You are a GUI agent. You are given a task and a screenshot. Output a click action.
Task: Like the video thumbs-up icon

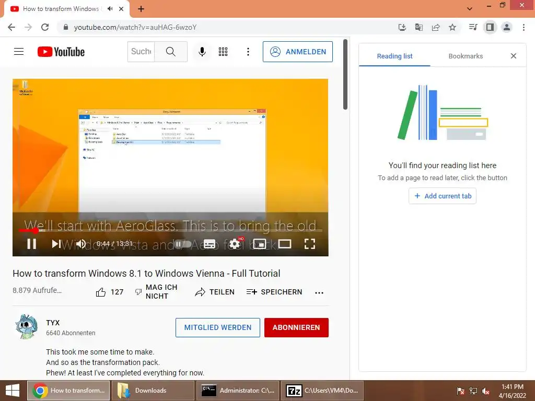point(101,292)
